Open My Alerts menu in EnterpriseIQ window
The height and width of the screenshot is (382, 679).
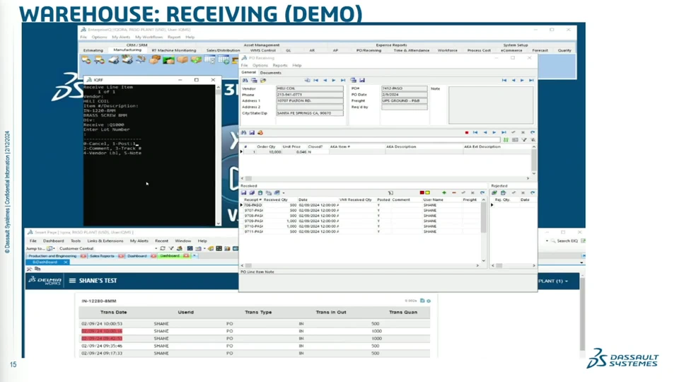tap(121, 37)
